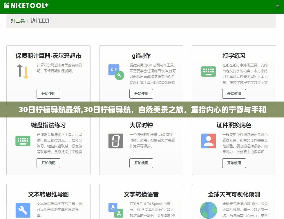Click the keyboard icon for 键盘指法练习

[23, 141]
